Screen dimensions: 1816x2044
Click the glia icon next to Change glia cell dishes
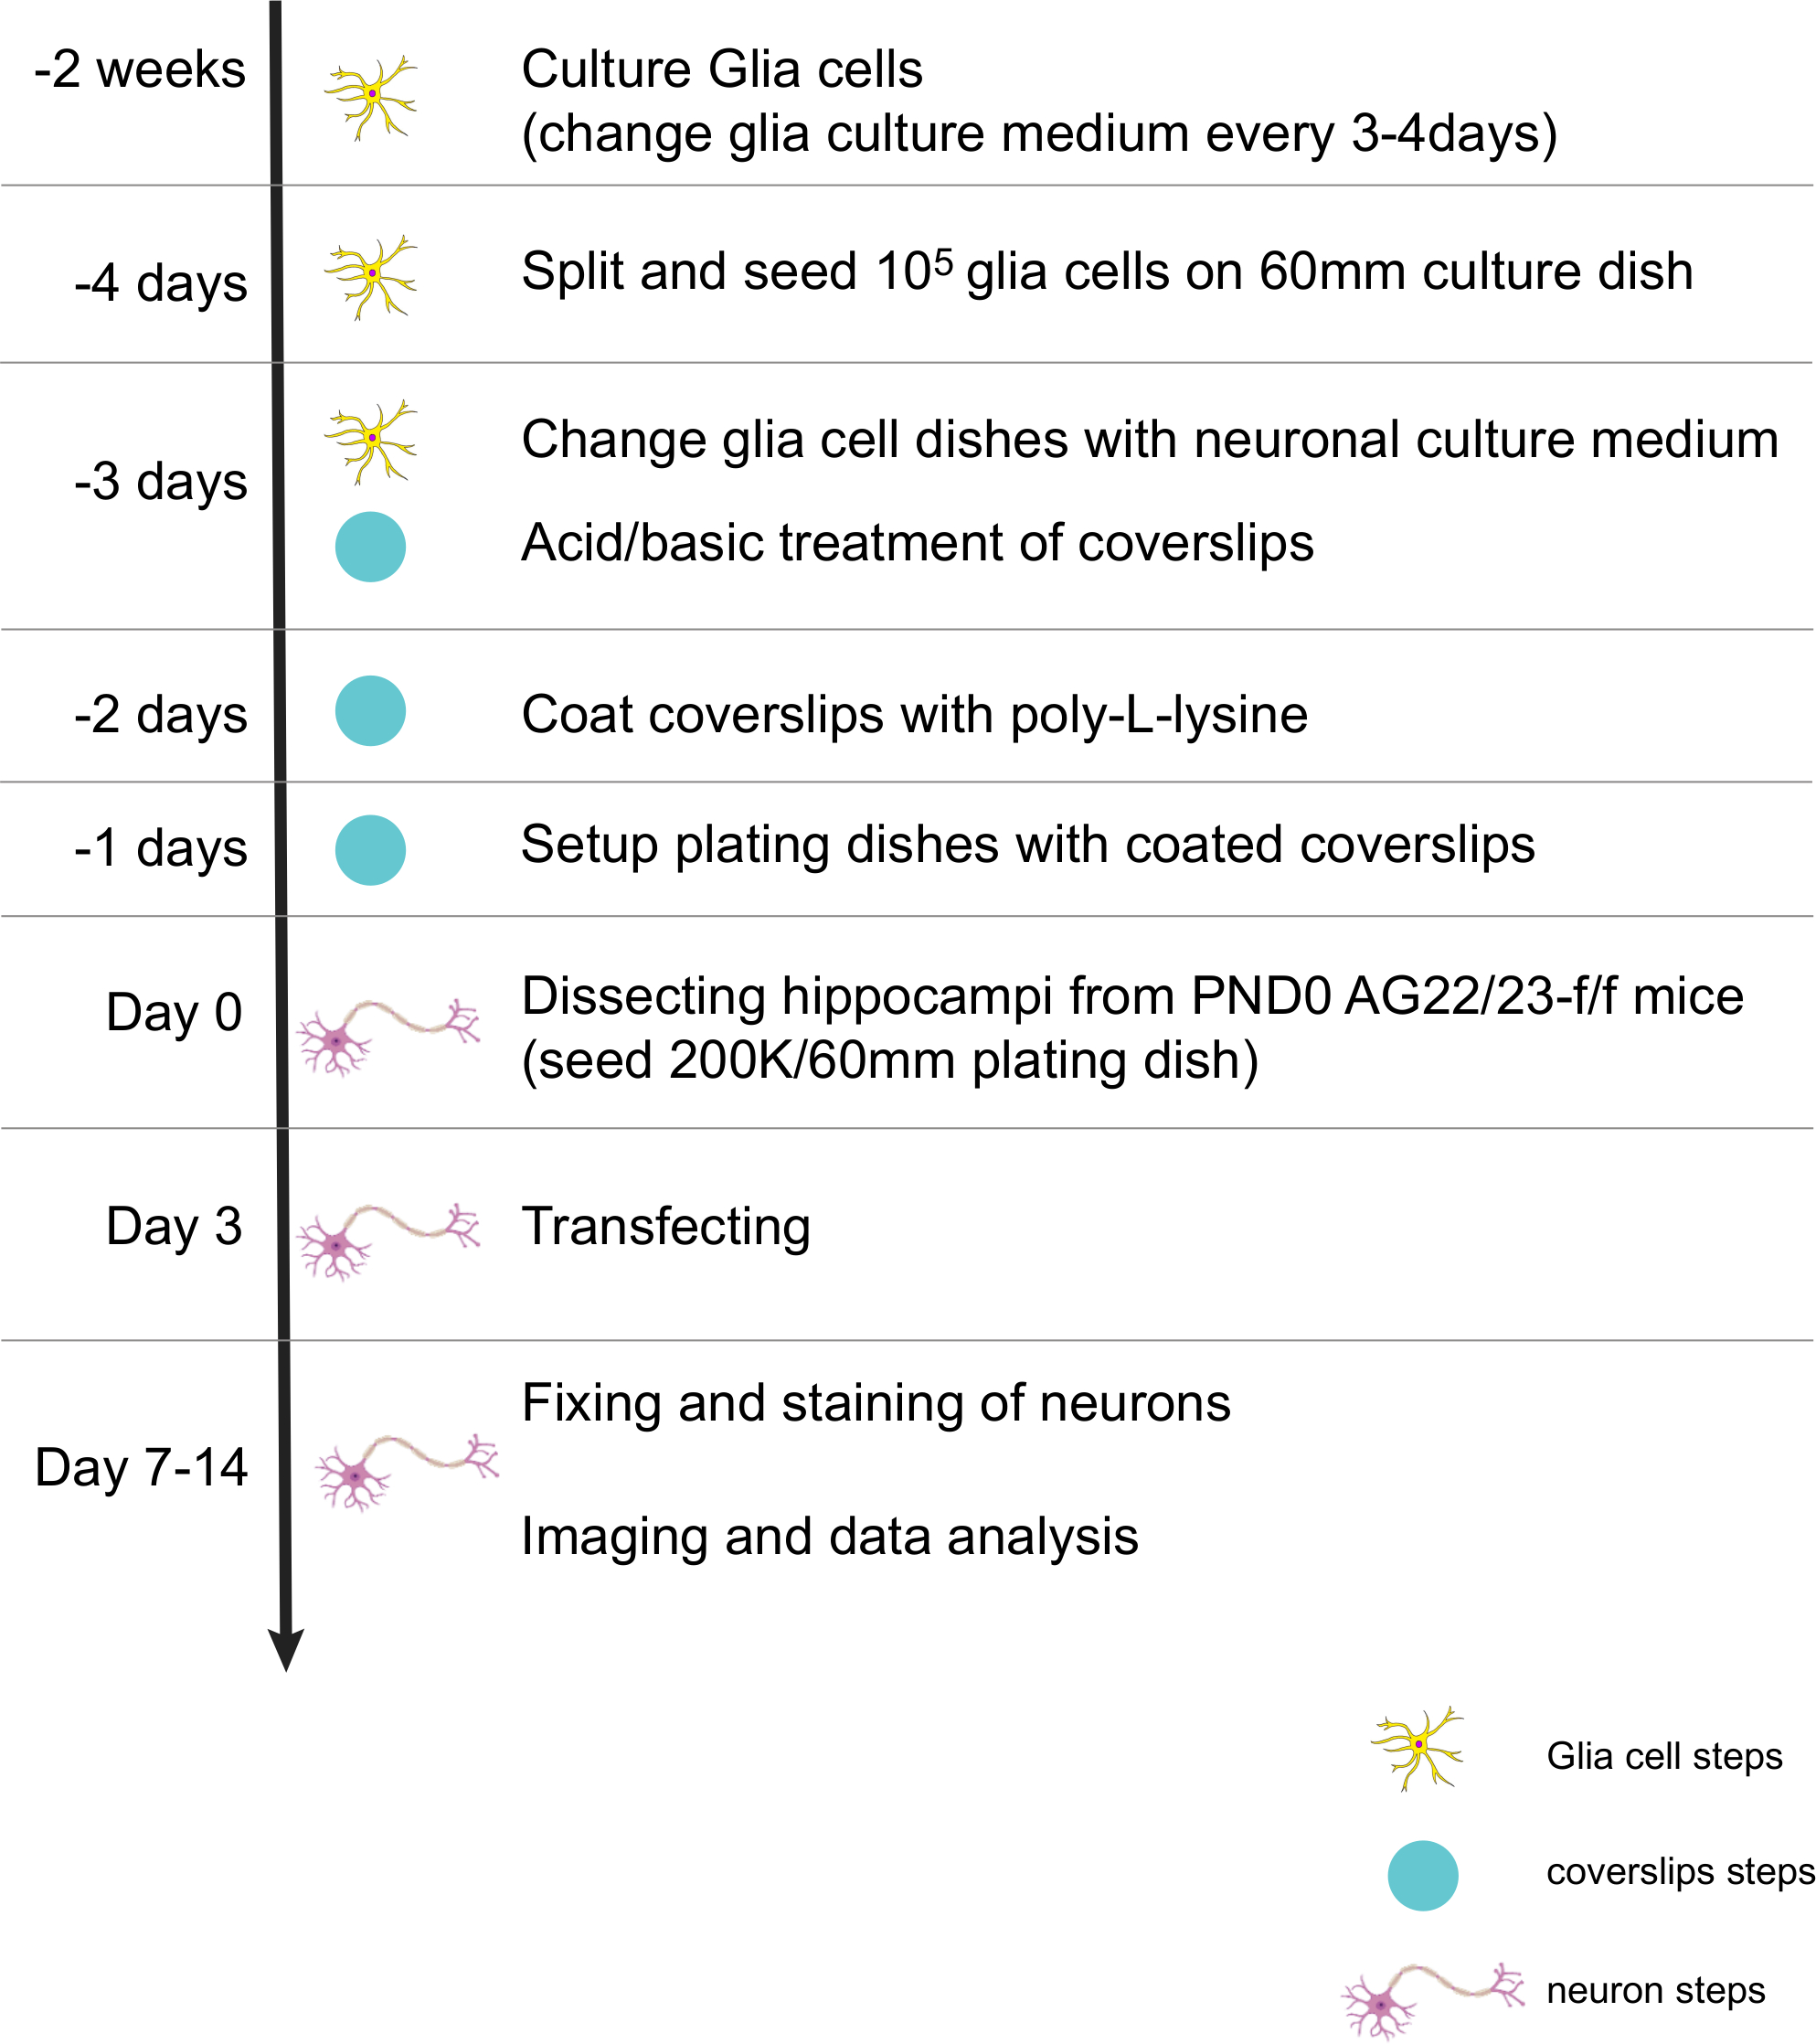(x=371, y=441)
